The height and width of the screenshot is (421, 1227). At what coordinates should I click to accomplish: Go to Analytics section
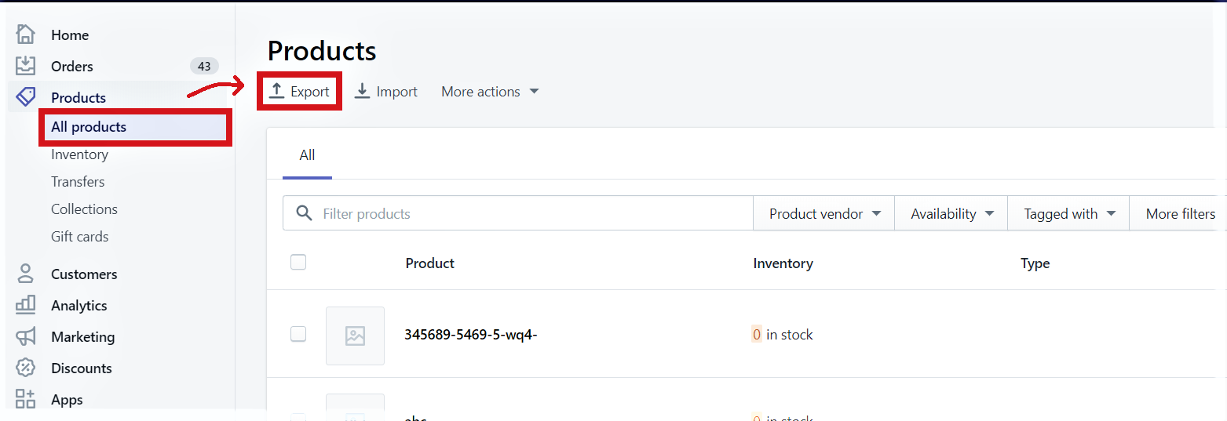pos(79,305)
